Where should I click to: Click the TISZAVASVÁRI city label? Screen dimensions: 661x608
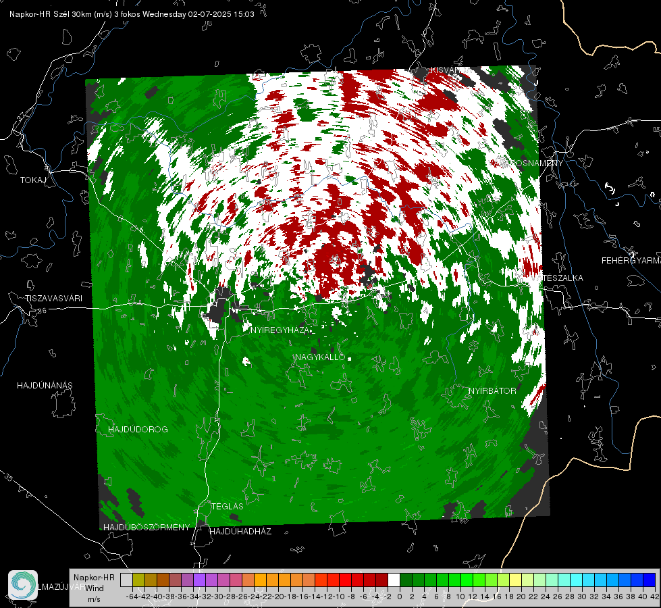[x=53, y=299]
